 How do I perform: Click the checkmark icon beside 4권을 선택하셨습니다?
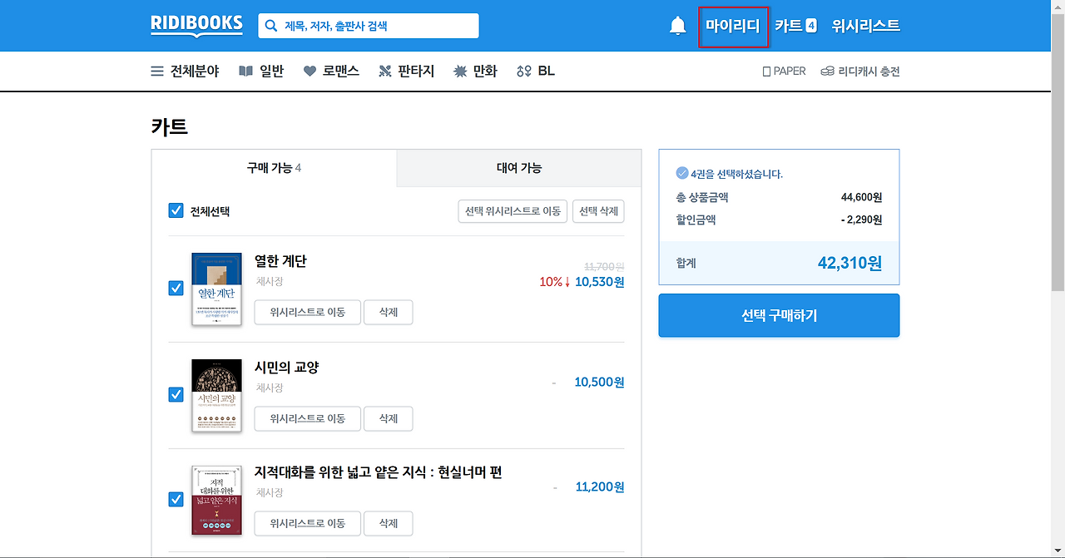coord(682,173)
